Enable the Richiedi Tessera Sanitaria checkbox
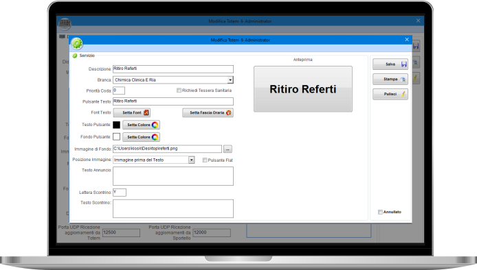This screenshot has width=477, height=270. (x=179, y=90)
